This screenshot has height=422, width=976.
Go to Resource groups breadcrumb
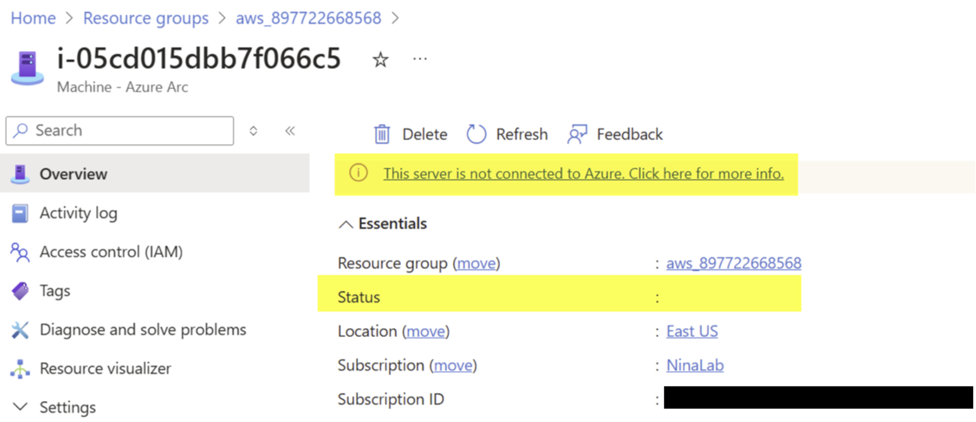[x=146, y=18]
